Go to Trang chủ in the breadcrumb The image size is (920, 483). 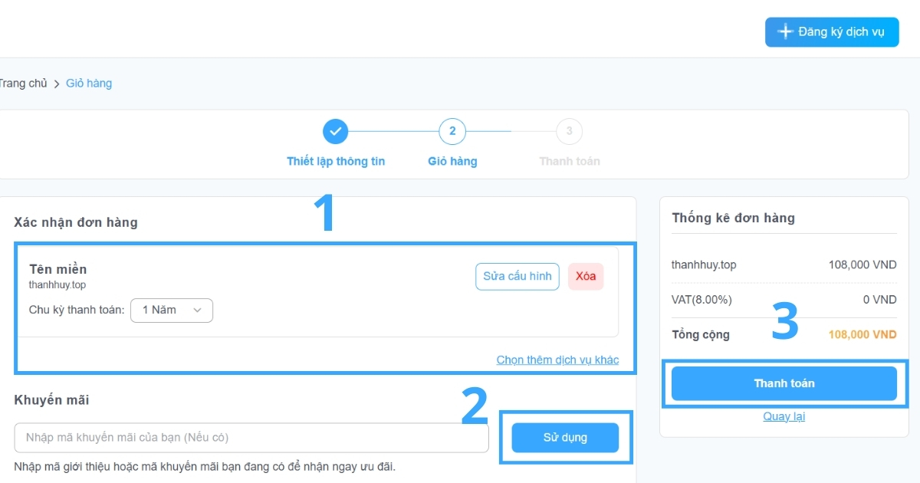point(23,84)
